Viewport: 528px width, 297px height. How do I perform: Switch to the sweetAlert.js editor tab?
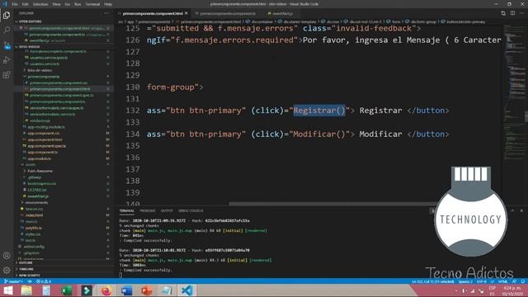coord(282,14)
